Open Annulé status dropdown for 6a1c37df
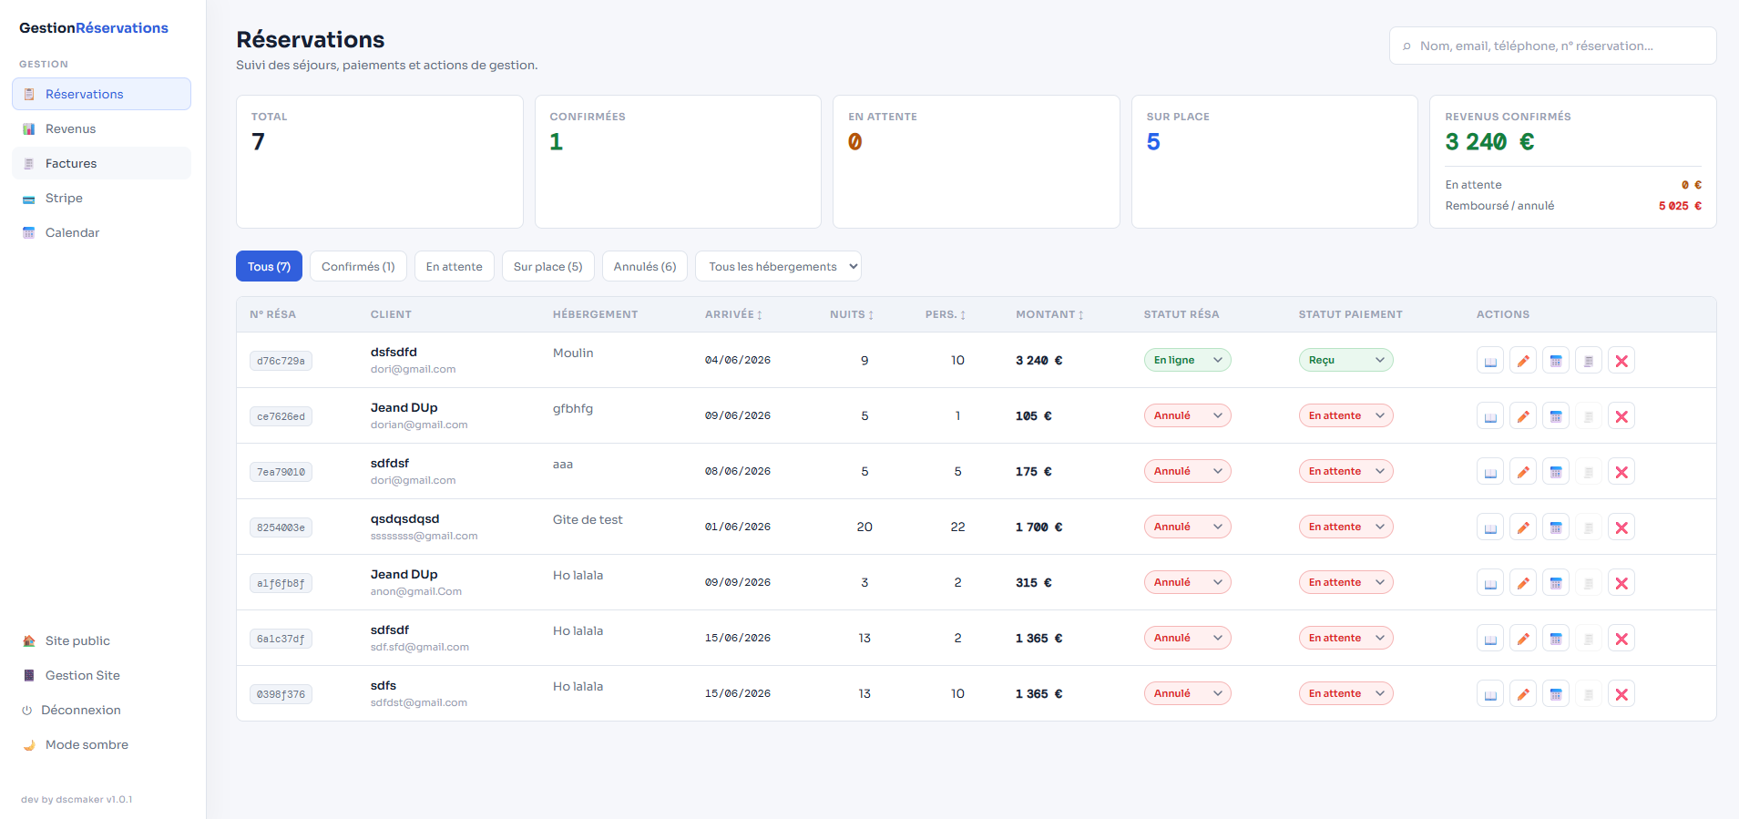Screen dimensions: 1739x819 pyautogui.click(x=1187, y=638)
